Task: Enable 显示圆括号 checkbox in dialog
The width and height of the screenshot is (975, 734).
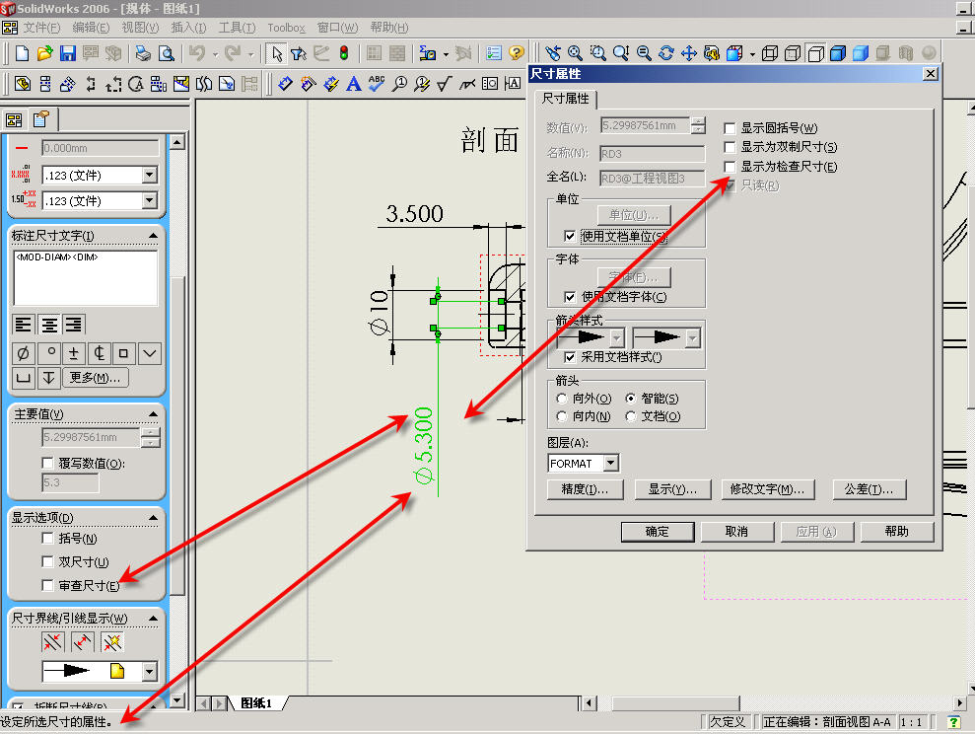Action: click(x=730, y=128)
